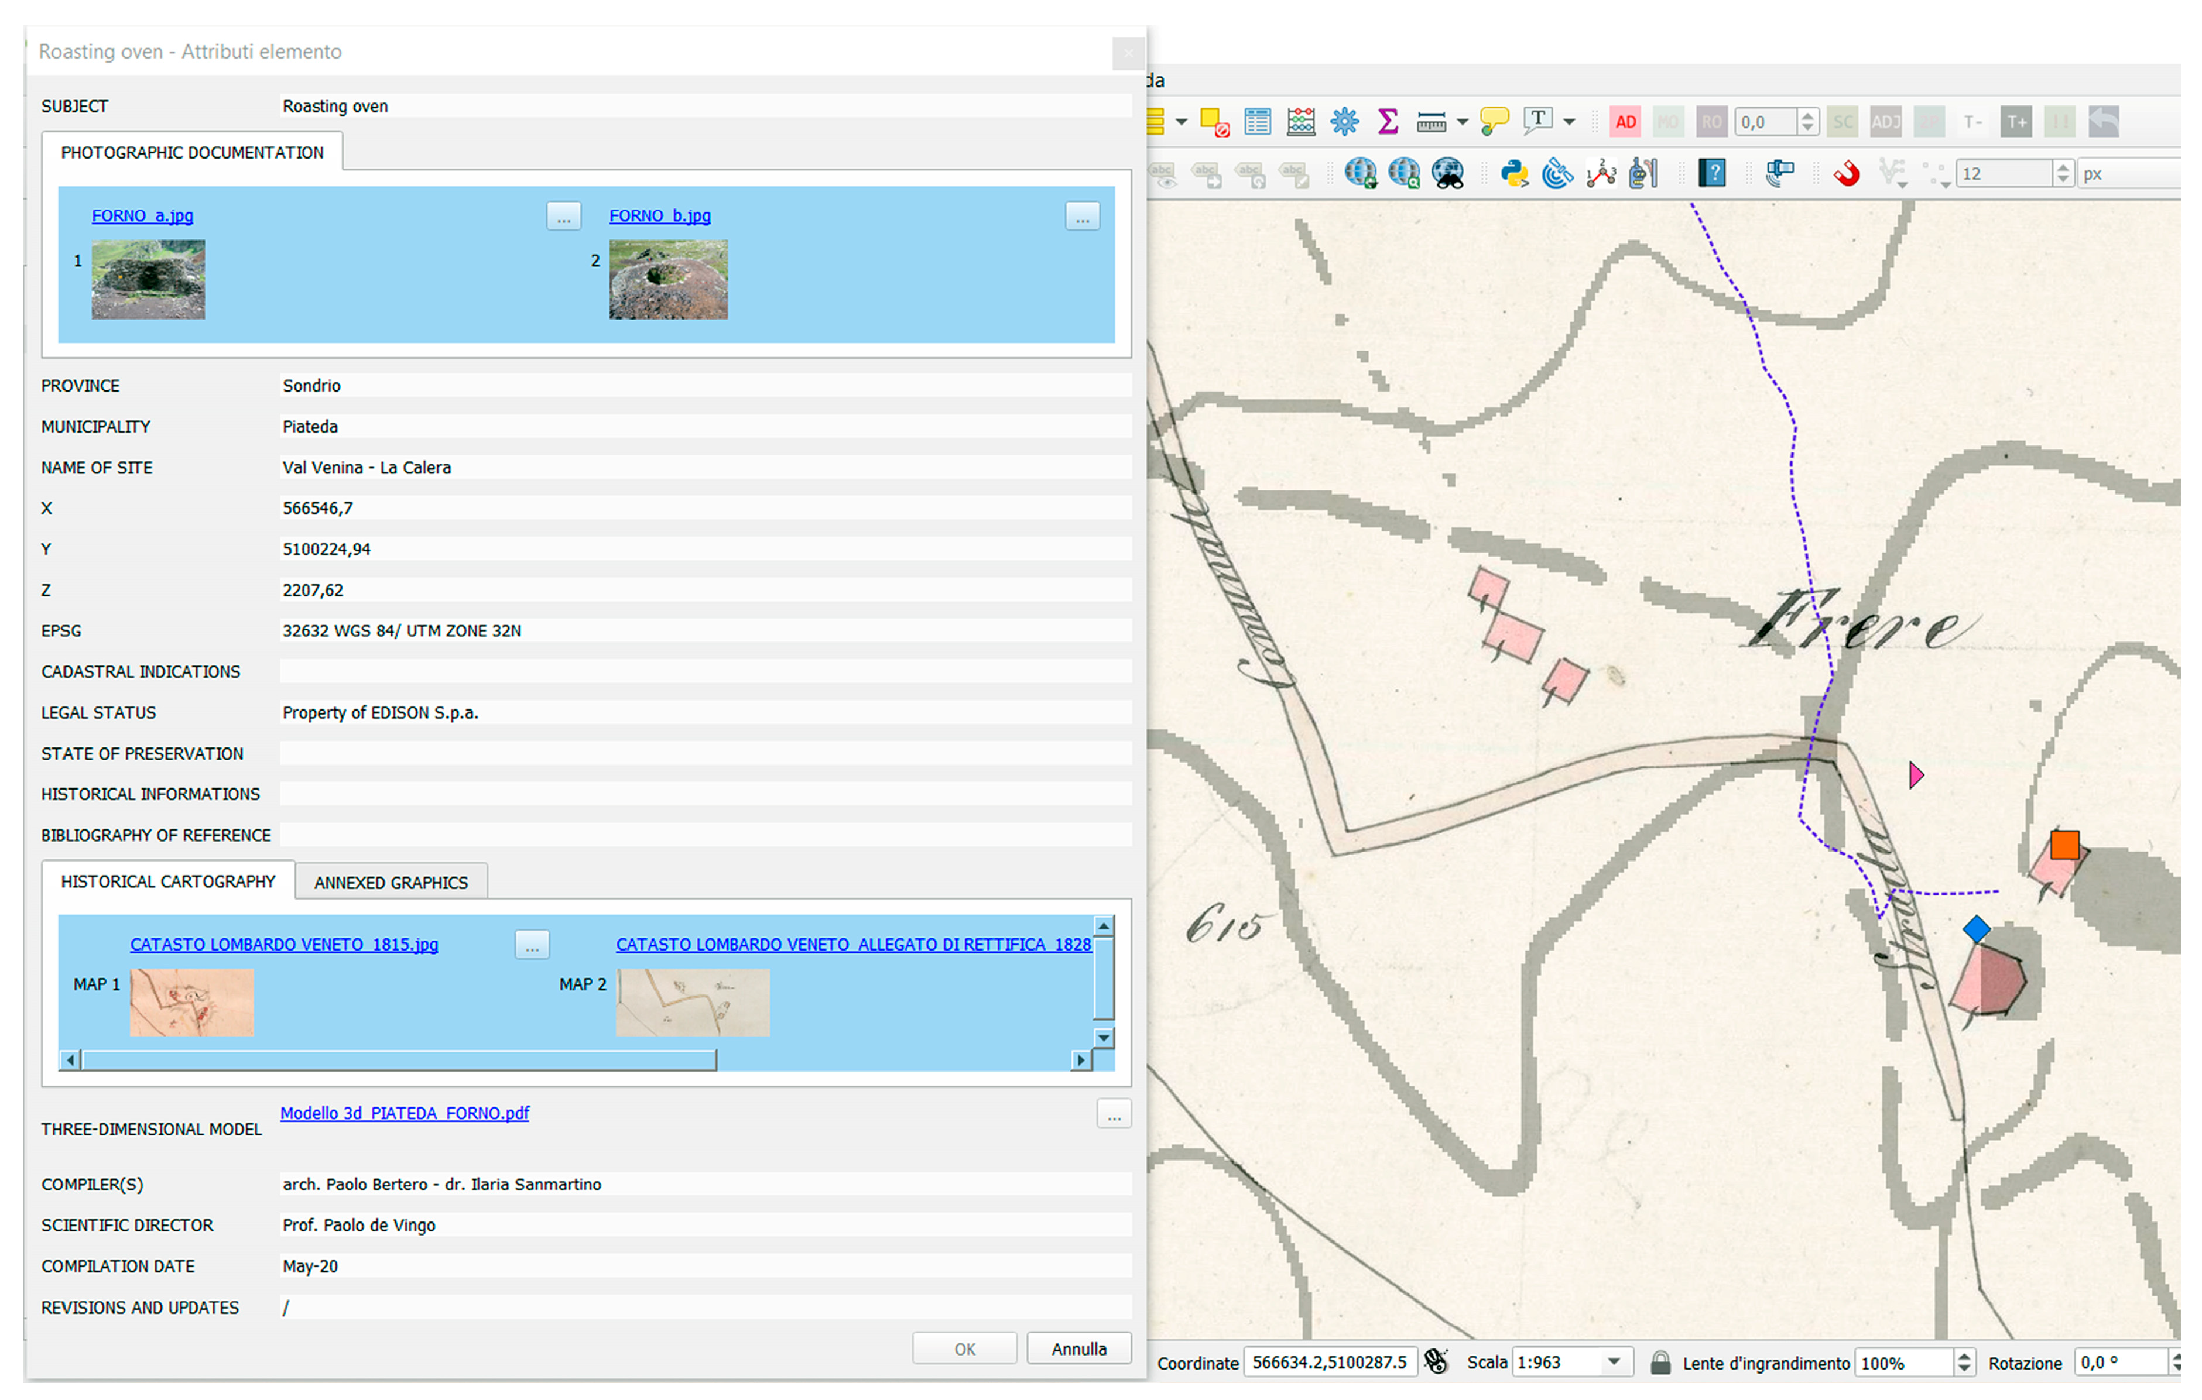Select the HISTORICAL CARTOGRAPHY tab
2202x1400 pixels.
click(167, 881)
